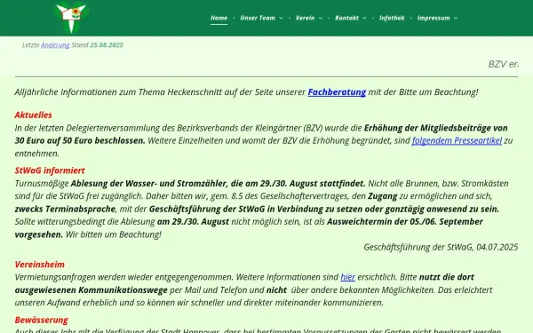Go to the Infothek page
The image size is (533, 333).
coord(392,18)
